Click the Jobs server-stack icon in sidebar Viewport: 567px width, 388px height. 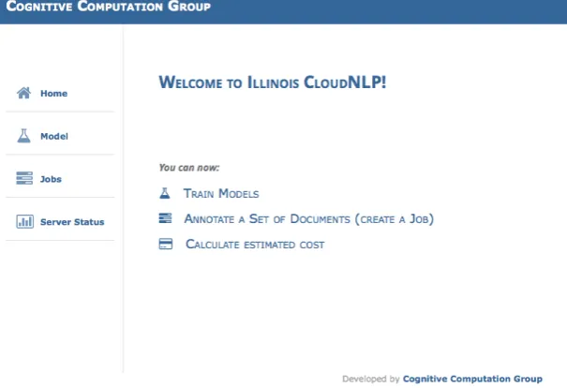[24, 178]
